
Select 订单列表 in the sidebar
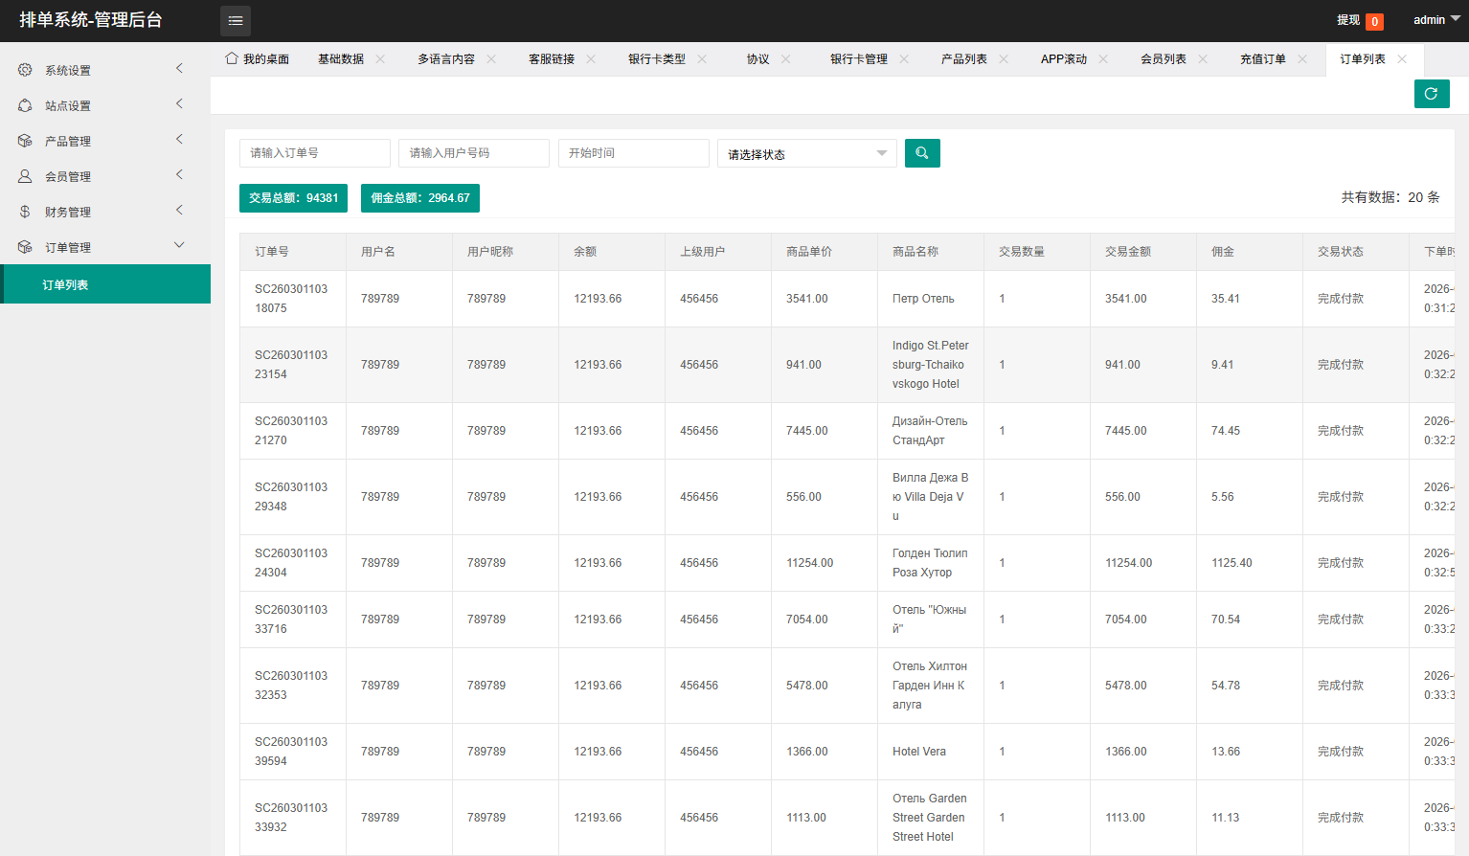[x=65, y=285]
